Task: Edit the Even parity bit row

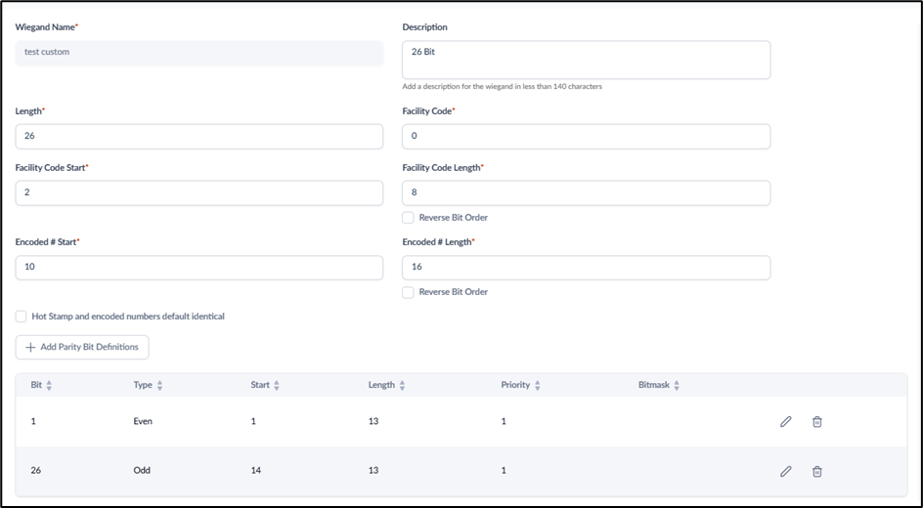Action: (x=785, y=422)
